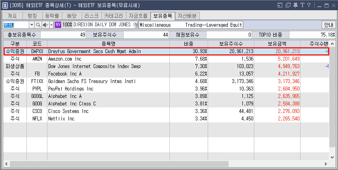Click the FTIXX code cell

coord(37,81)
